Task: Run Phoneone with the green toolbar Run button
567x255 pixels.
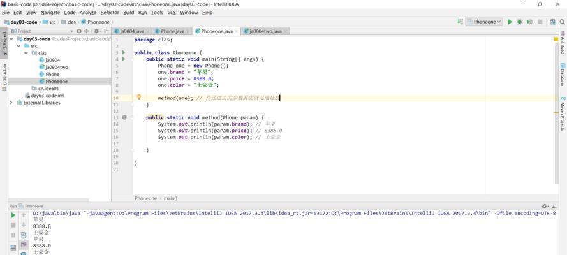Action: (x=510, y=22)
